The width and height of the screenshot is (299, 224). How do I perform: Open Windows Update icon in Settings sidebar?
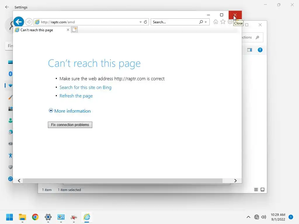tap(11, 179)
